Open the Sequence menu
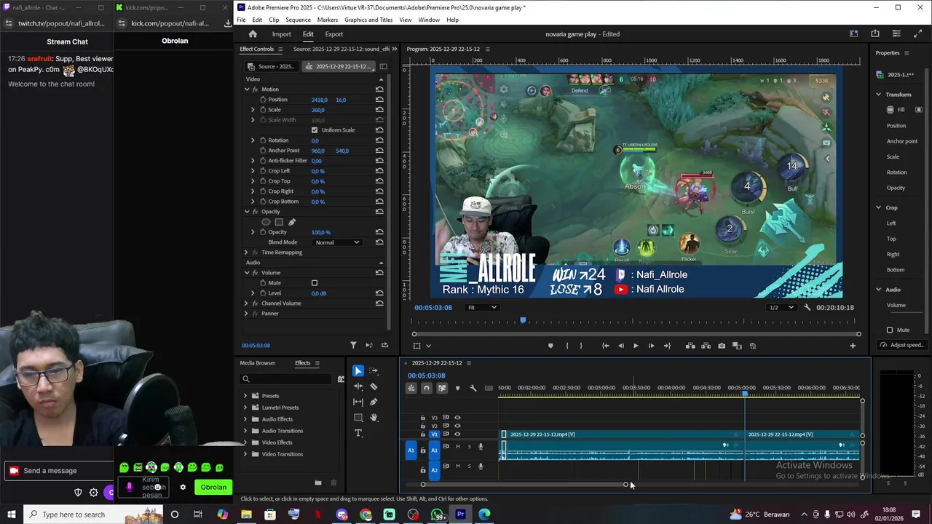 (298, 20)
